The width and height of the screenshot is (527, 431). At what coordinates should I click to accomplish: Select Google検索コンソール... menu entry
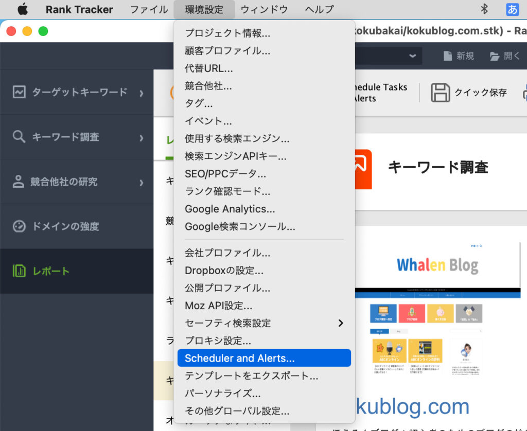tap(264, 226)
